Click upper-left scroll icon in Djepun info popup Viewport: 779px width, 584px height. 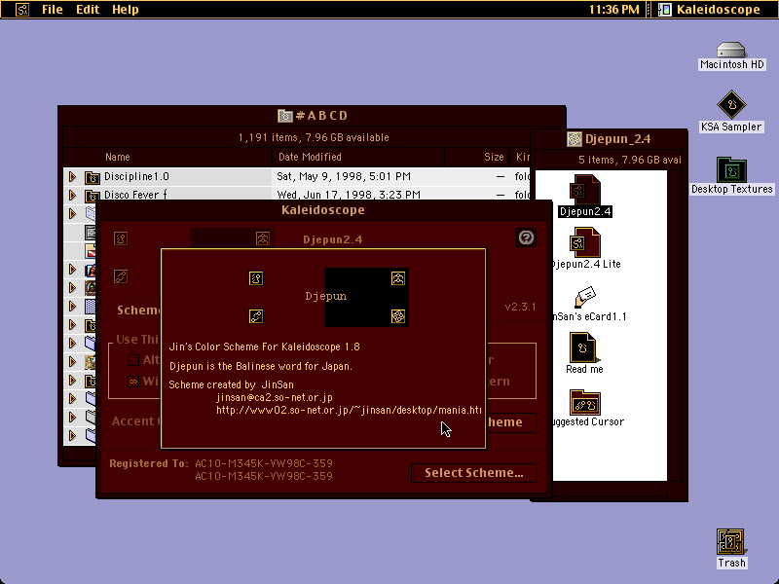click(x=256, y=278)
